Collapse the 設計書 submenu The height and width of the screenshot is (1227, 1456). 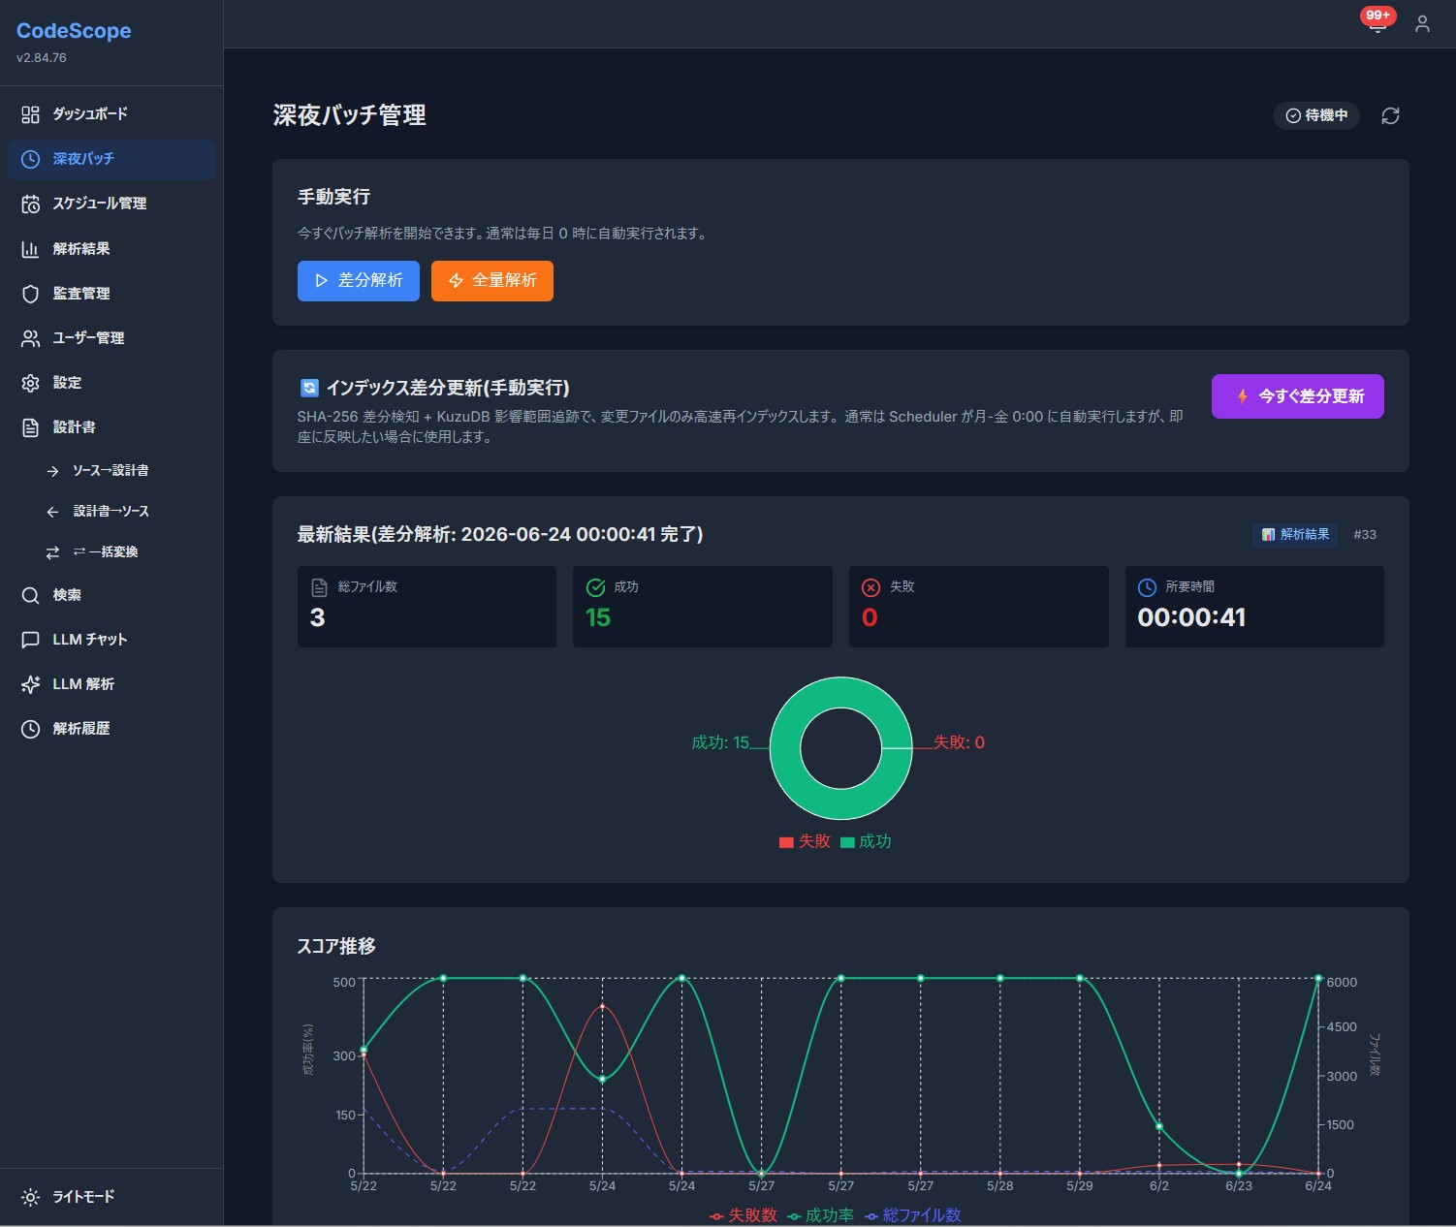[x=111, y=427]
